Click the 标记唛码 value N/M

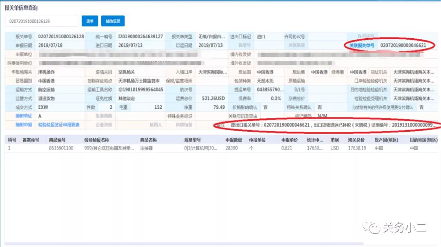[322, 116]
